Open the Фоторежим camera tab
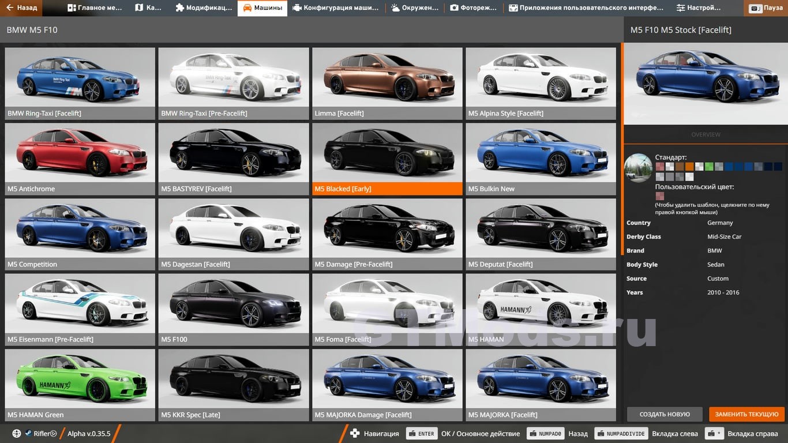Viewport: 788px width, 443px height. (x=474, y=8)
